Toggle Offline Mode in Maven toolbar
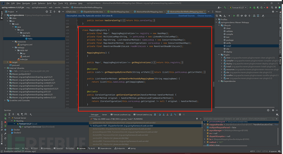283x154 pixels. (x=242, y=16)
